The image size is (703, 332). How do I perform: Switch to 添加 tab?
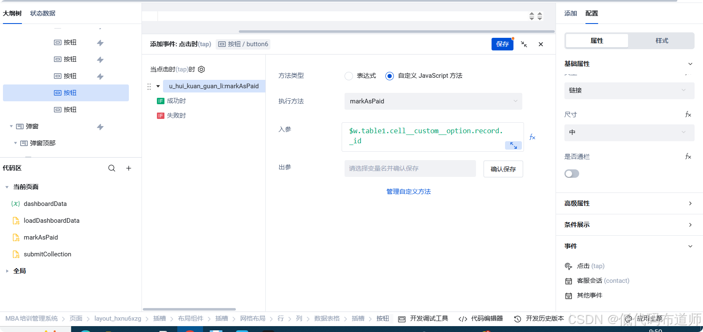[x=571, y=13]
